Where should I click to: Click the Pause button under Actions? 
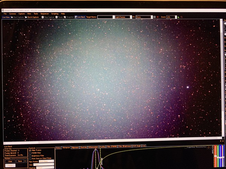click(10, 165)
